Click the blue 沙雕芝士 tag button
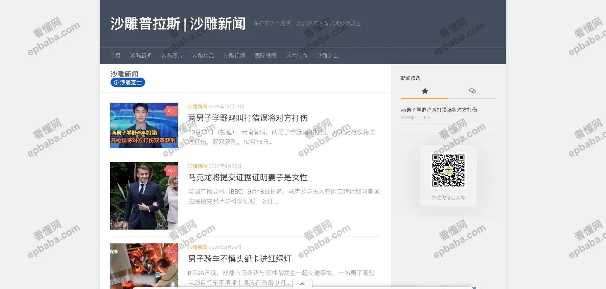Image resolution: width=606 pixels, height=289 pixels. [x=128, y=82]
